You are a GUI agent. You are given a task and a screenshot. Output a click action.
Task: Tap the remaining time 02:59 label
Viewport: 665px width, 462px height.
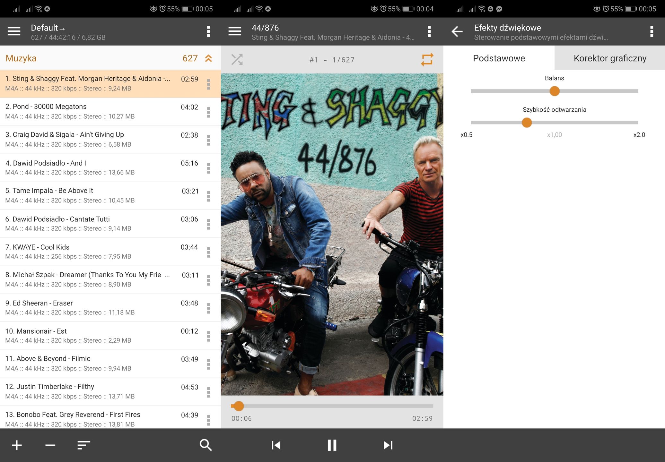pyautogui.click(x=422, y=418)
